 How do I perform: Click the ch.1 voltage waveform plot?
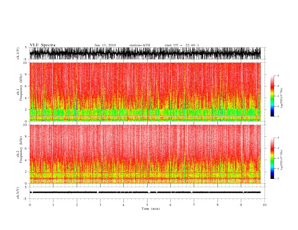point(145,53)
